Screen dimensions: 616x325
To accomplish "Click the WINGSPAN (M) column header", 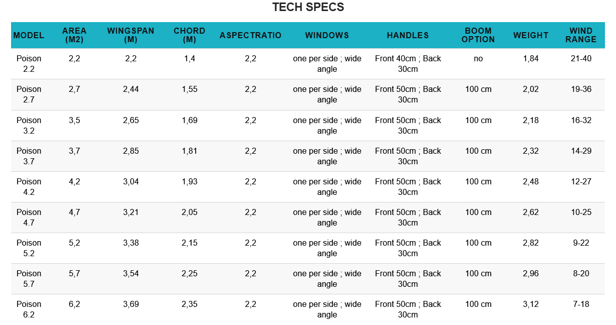I will [131, 35].
